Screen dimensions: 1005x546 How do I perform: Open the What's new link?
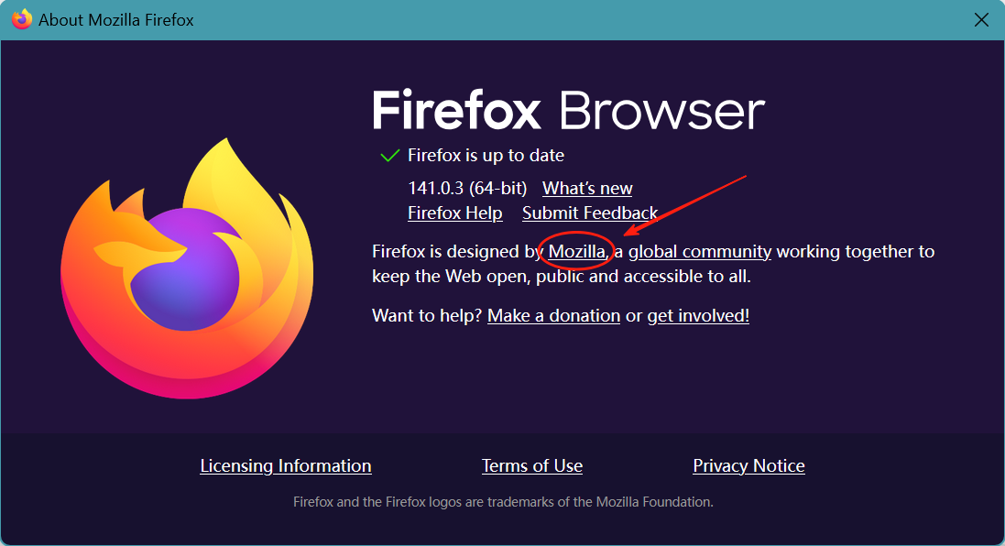587,189
